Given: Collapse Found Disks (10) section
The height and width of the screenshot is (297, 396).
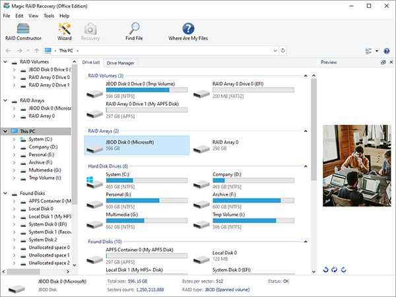Looking at the screenshot, I should pos(306,242).
